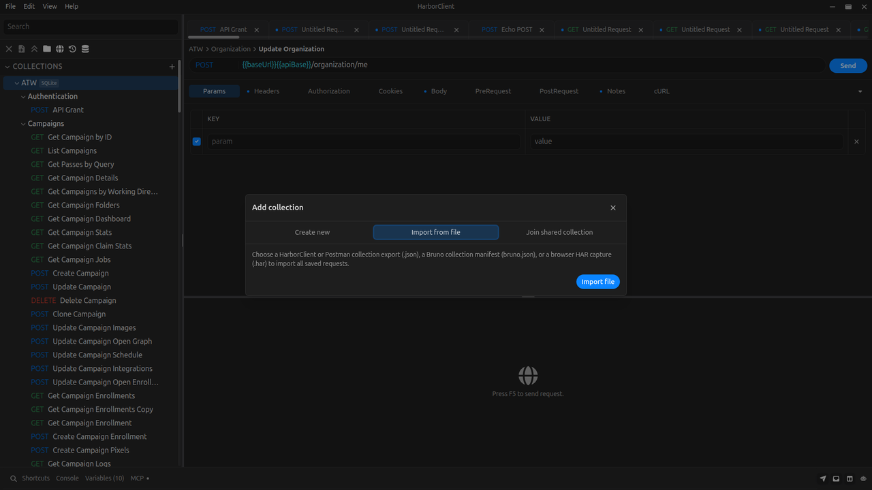The width and height of the screenshot is (872, 490).
Task: Open the File menu
Action: click(x=10, y=6)
